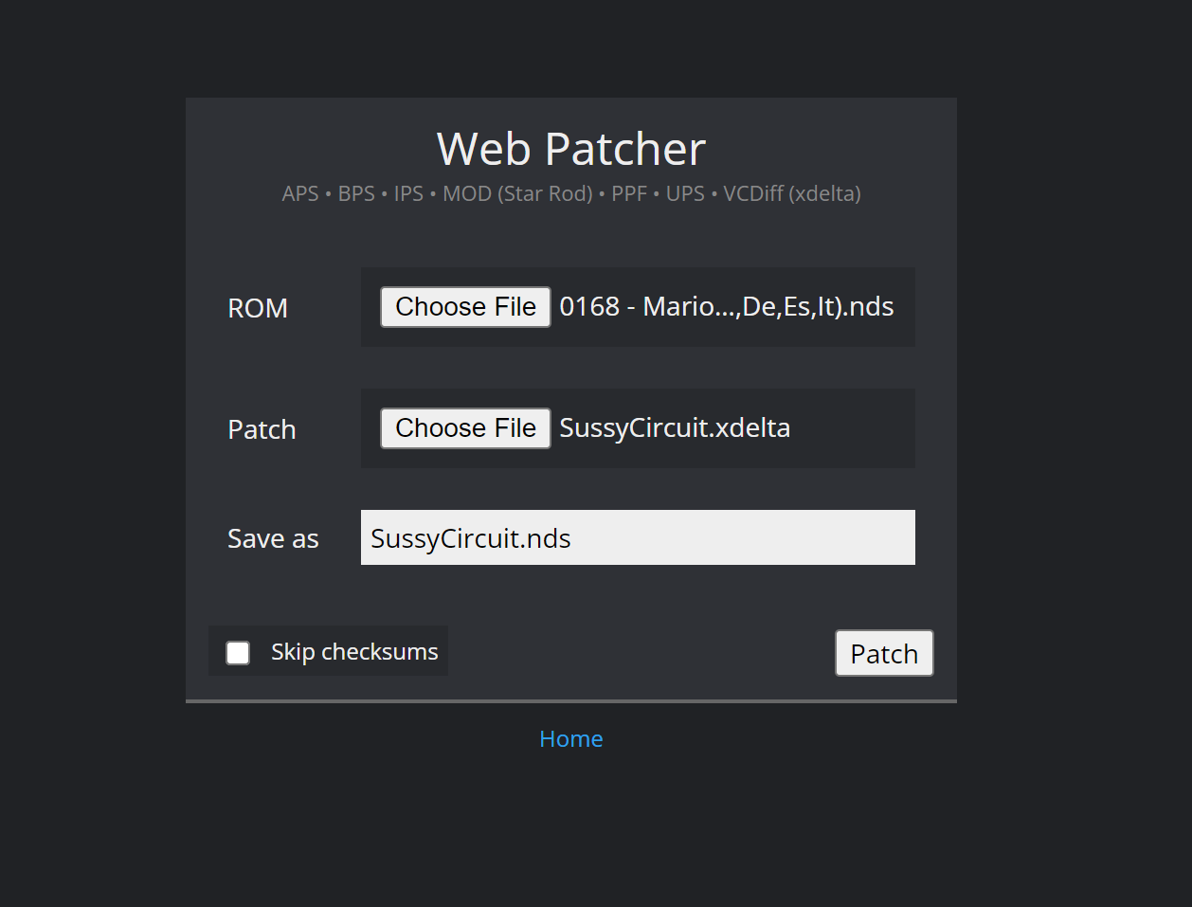Click Choose File button for Patch

point(465,428)
